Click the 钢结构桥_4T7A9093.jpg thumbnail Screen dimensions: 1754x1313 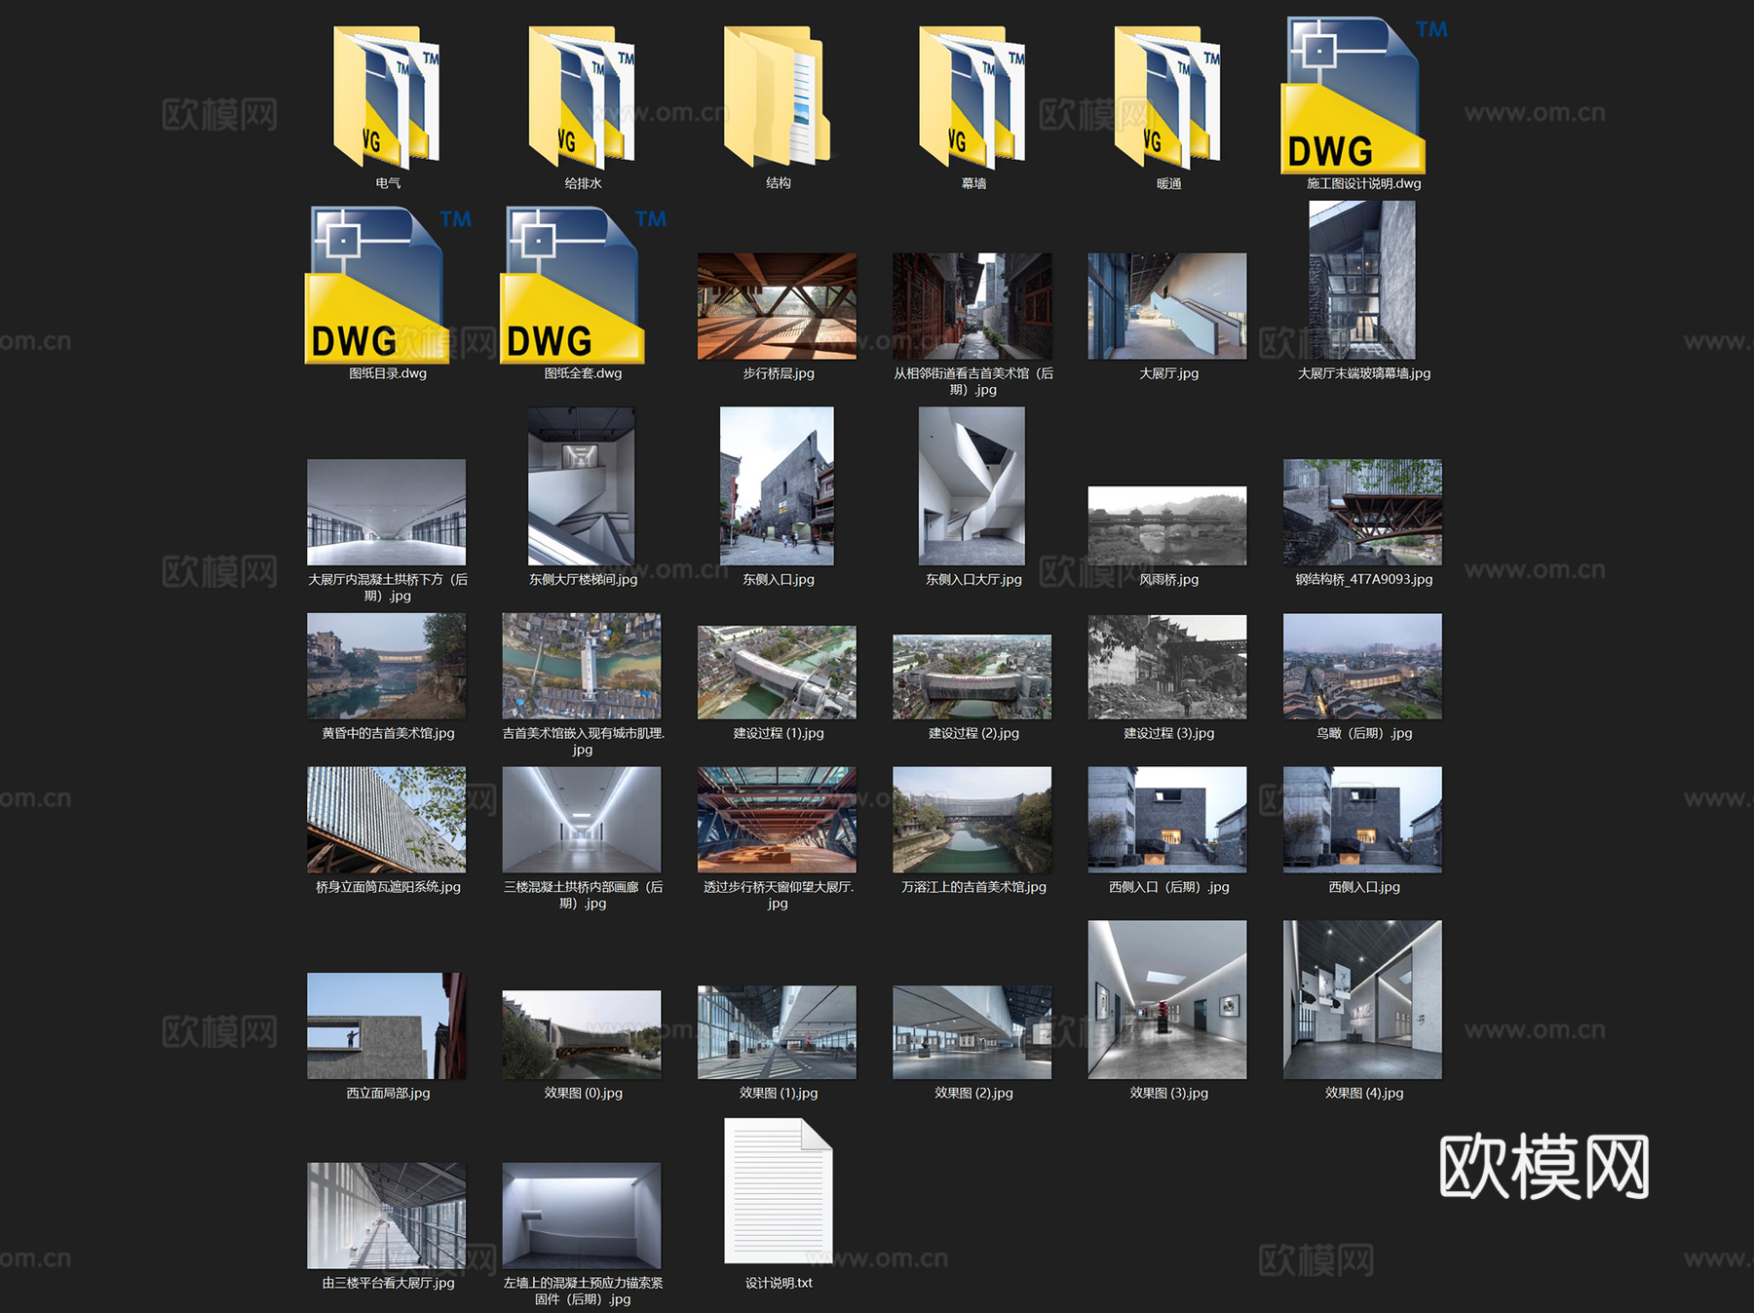click(1362, 512)
